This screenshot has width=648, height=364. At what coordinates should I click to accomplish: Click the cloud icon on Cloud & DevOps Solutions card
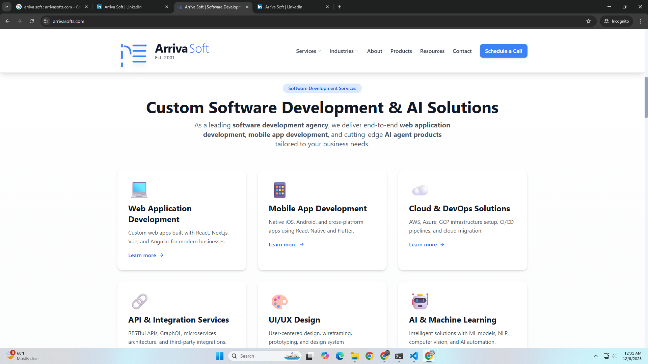(x=420, y=190)
